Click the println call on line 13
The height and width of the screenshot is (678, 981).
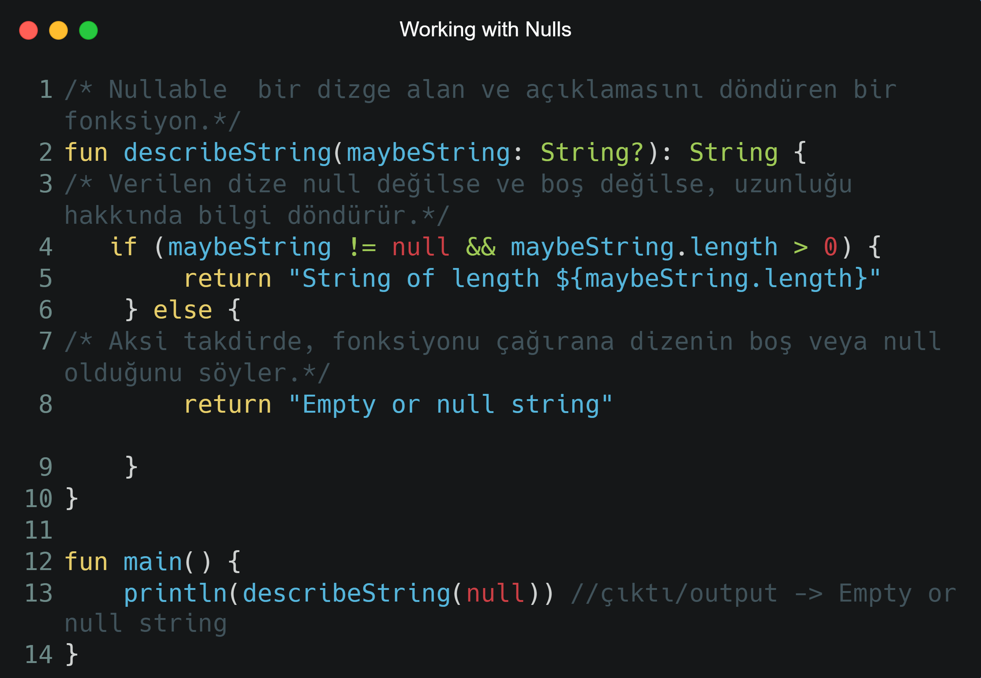pyautogui.click(x=175, y=593)
